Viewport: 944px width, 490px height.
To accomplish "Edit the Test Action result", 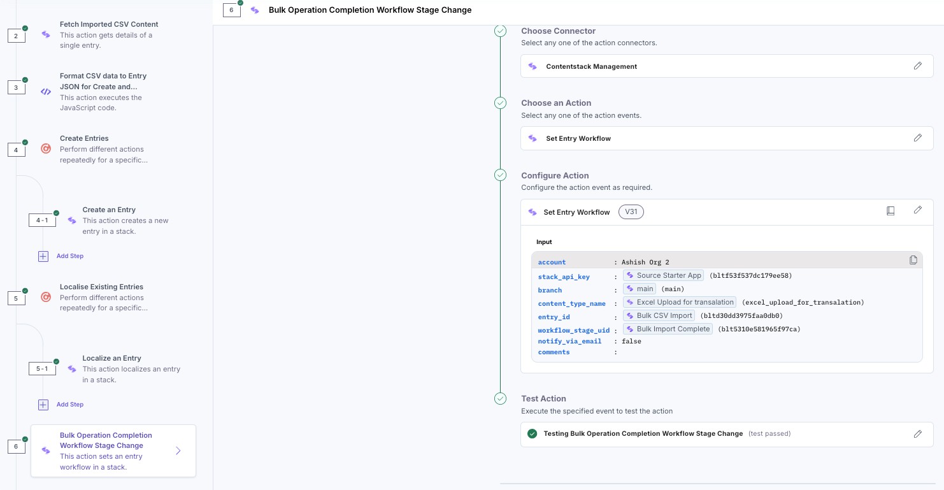I will [917, 434].
